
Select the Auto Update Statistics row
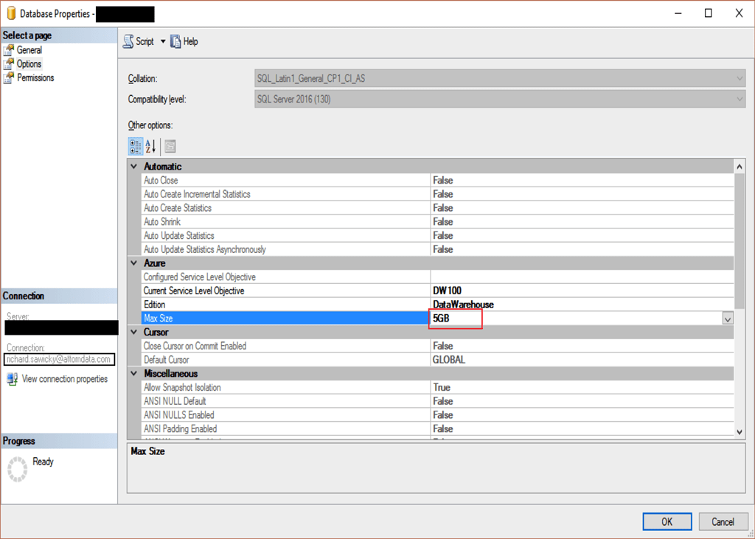click(437, 235)
